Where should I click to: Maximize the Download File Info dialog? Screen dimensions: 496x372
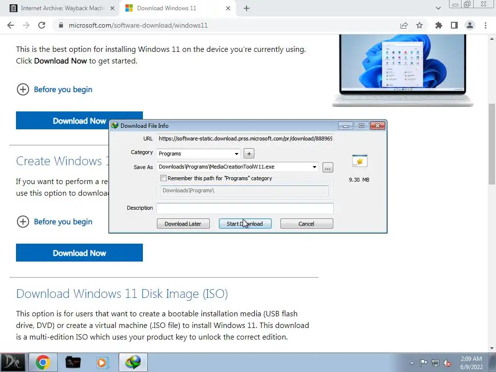361,126
